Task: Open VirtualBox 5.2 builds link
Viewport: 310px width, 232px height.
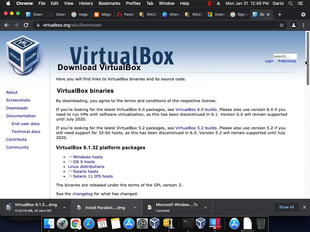Action: pos(196,128)
